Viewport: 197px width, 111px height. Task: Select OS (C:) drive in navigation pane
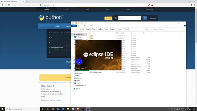(x=78, y=83)
